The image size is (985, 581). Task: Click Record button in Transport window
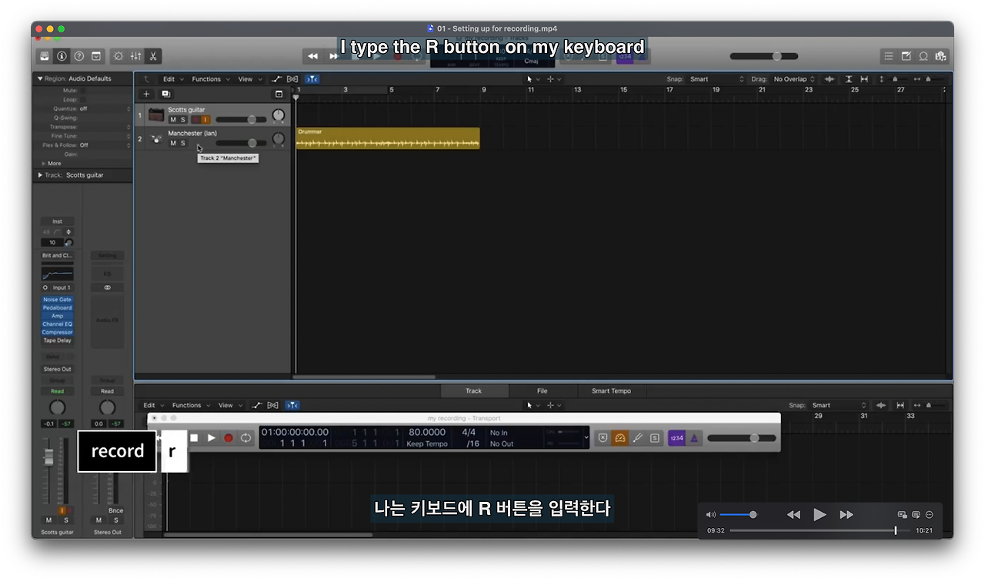[x=229, y=438]
